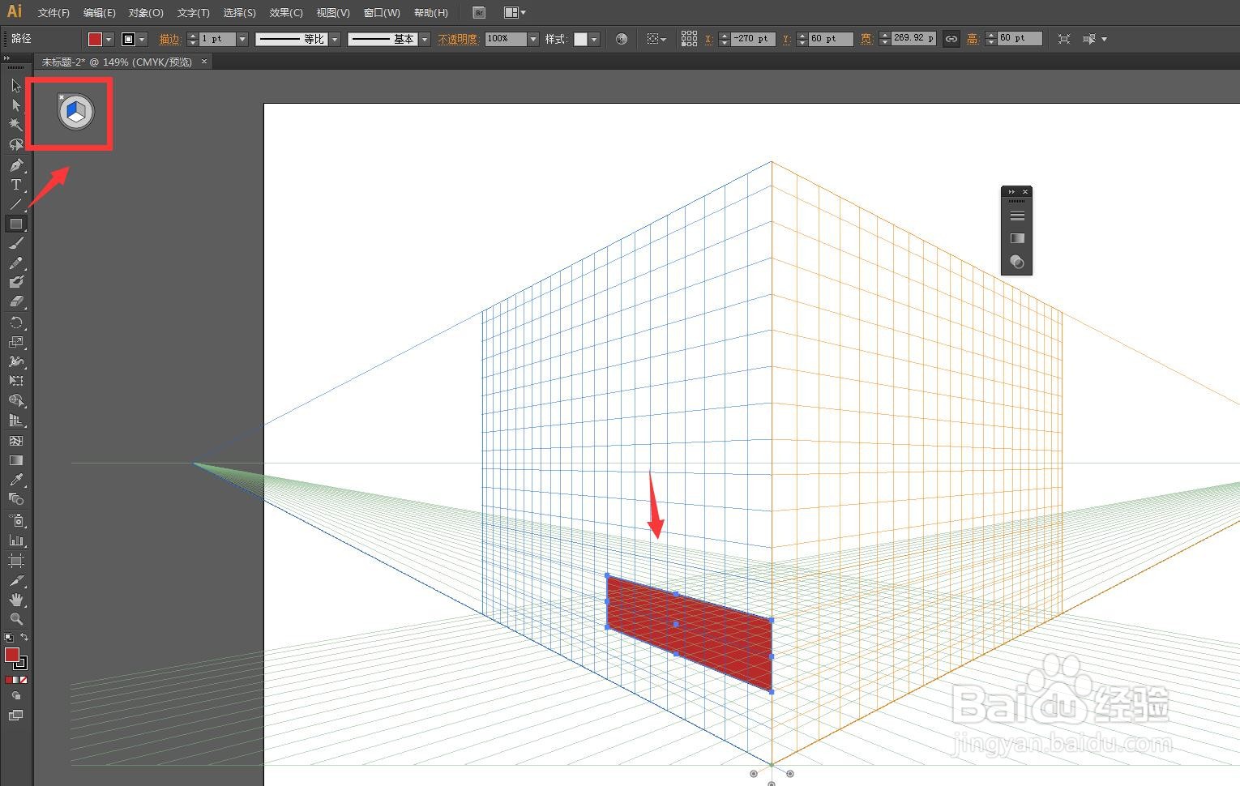This screenshot has width=1240, height=786.
Task: Click the perspective plane switching widget cube
Action: (x=76, y=112)
